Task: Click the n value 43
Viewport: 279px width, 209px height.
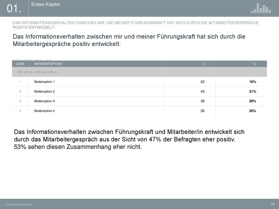Action: pos(202,91)
